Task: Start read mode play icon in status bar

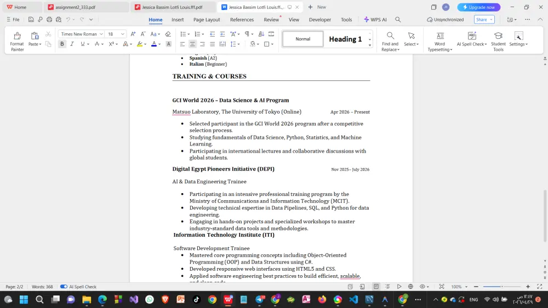Action: [399, 286]
